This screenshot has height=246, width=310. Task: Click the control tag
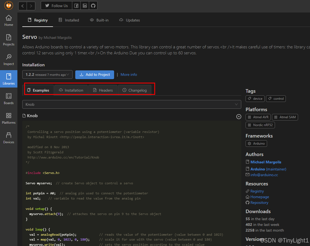point(276,99)
